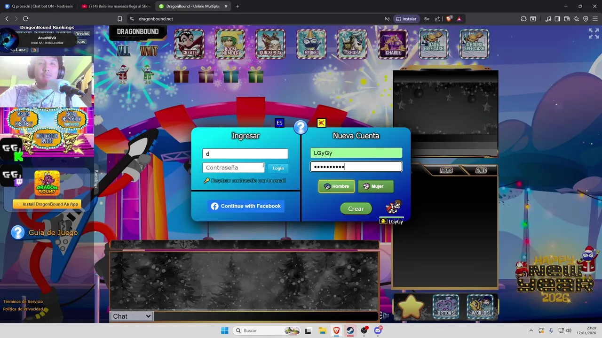
Task: Expand the Chat channel dropdown
Action: (132, 316)
